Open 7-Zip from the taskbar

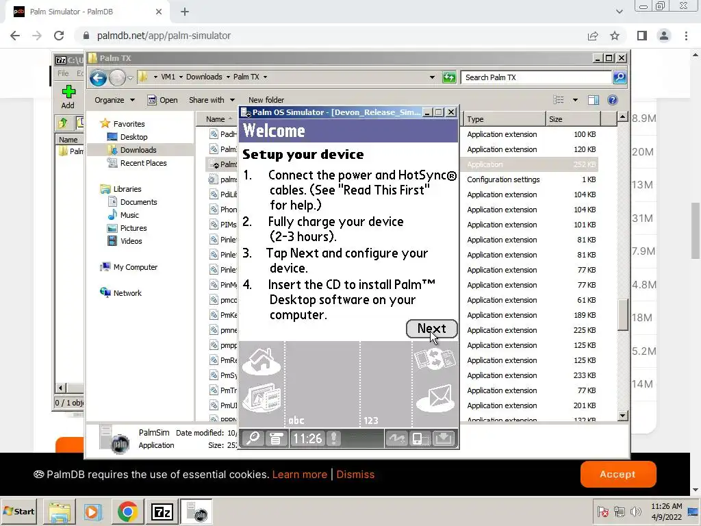[x=162, y=512]
